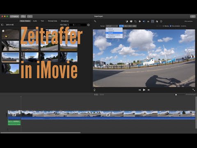Open the Tempo dropdown
This screenshot has width=197, height=148.
(x=112, y=26)
